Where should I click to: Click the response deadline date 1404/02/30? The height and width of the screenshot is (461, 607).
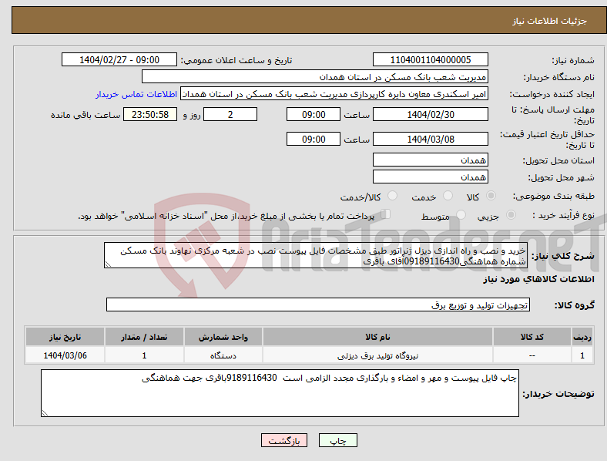point(431,115)
